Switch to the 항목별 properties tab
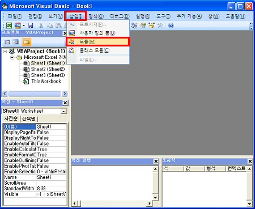This screenshot has width=255, height=209. [x=29, y=119]
